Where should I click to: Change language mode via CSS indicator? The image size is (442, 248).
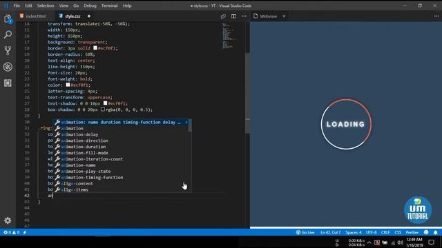[x=398, y=233]
